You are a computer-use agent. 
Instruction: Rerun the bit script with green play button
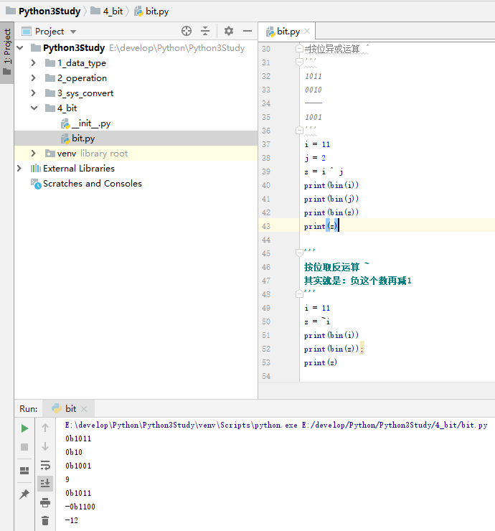(25, 428)
